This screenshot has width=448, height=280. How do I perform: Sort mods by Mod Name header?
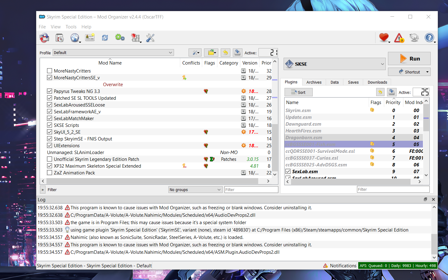pyautogui.click(x=110, y=63)
